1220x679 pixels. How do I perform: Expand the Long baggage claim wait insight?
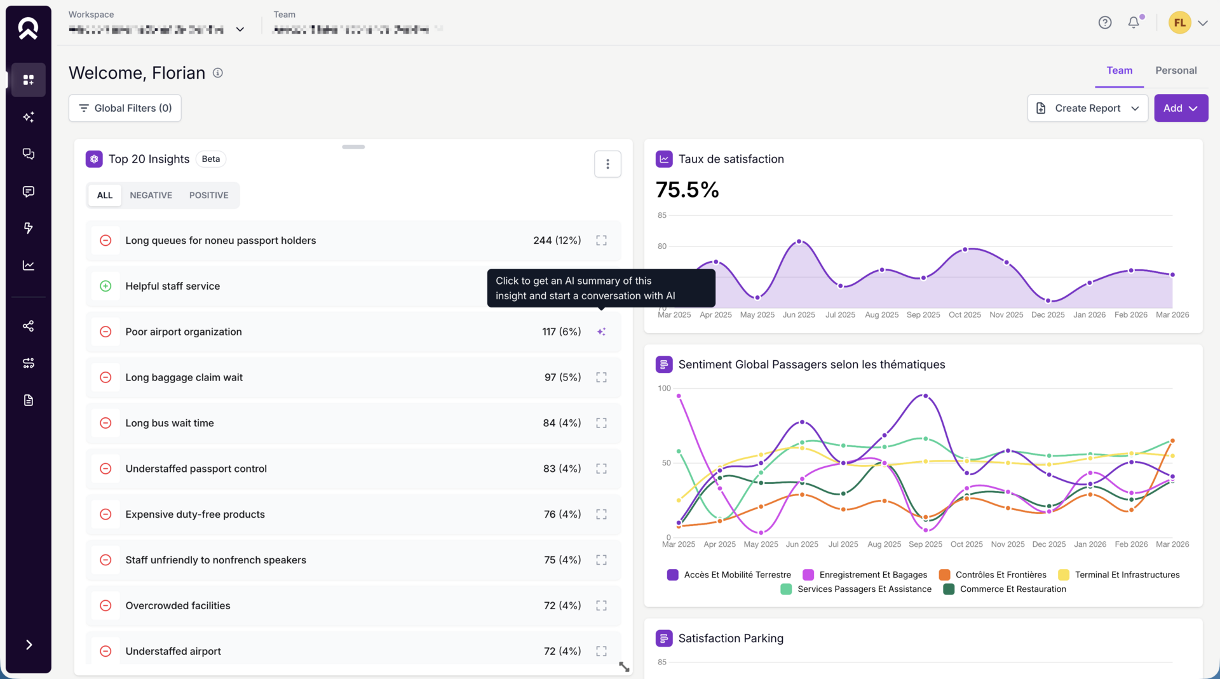coord(601,377)
